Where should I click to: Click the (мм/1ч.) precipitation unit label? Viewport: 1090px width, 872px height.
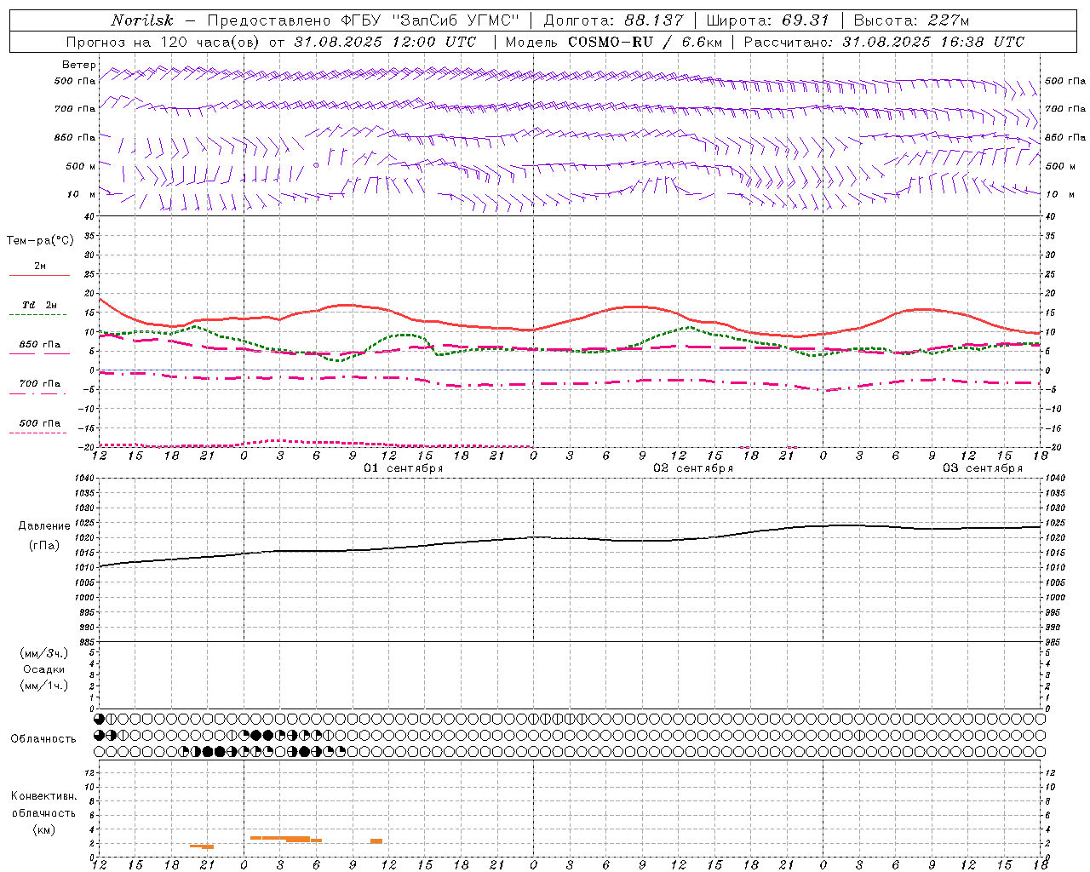tap(44, 686)
